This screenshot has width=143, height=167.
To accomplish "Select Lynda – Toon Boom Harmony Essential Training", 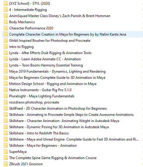I will [x=46, y=65].
